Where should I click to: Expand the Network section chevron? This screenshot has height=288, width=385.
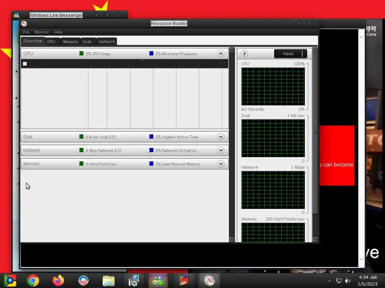221,150
